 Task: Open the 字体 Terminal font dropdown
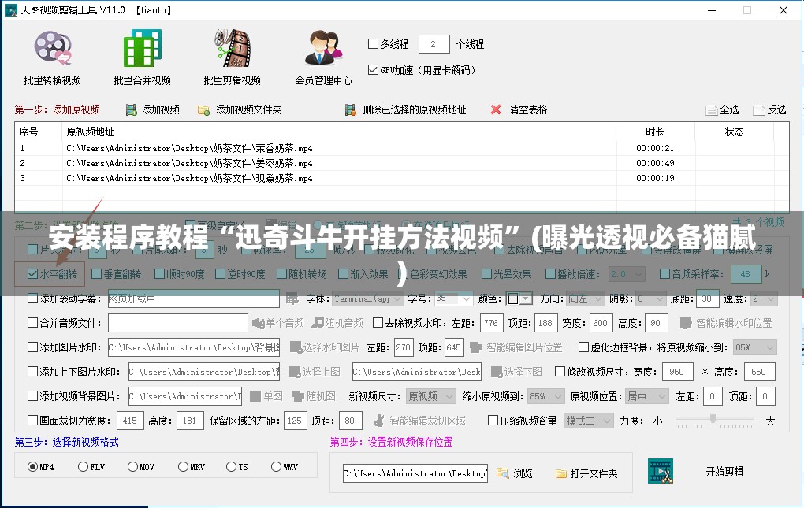(367, 298)
